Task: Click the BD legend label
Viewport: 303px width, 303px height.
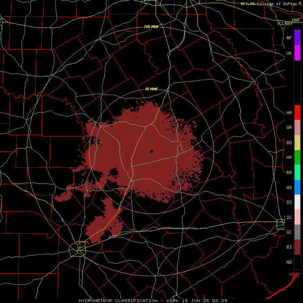Action: tap(289, 143)
